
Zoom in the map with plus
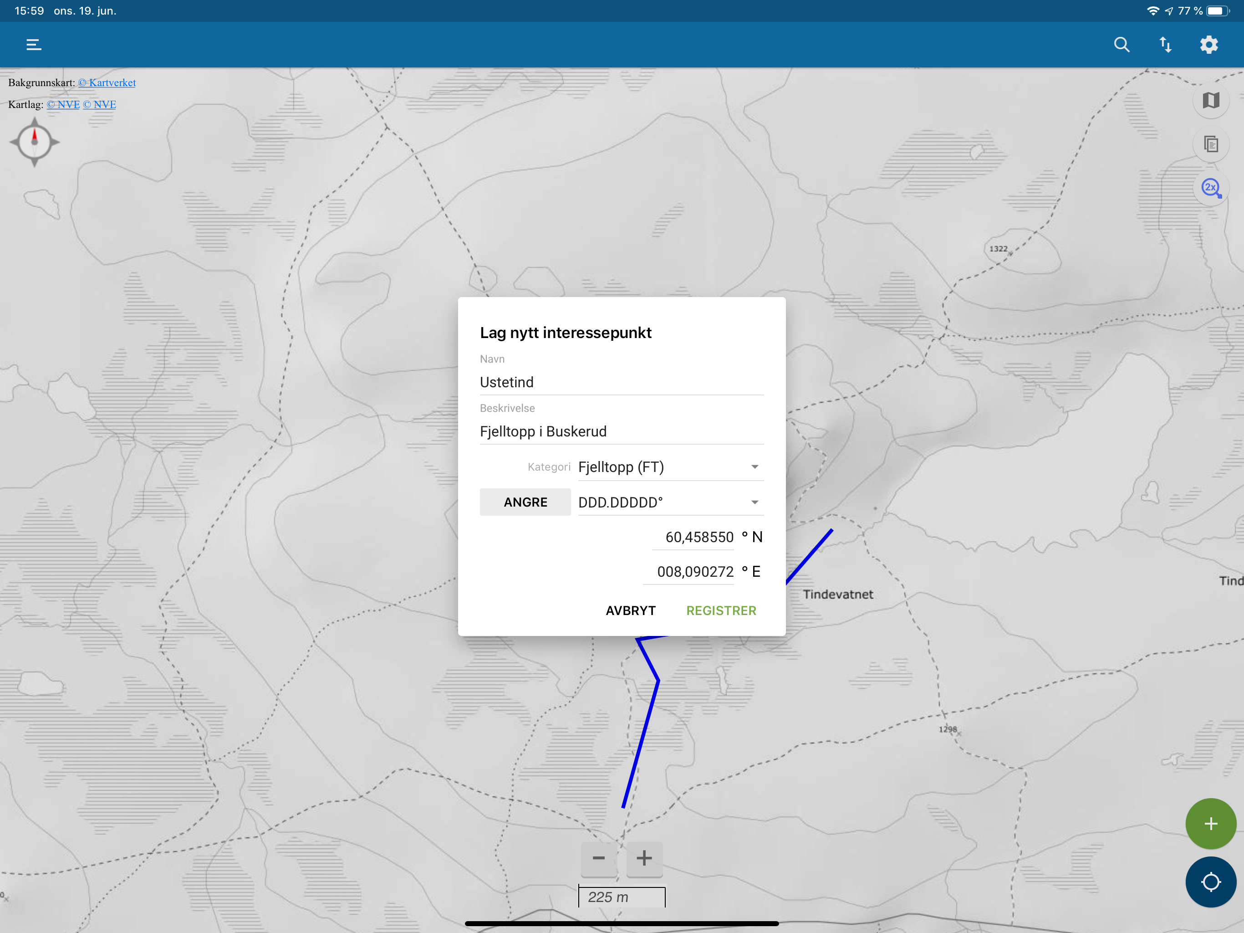(x=644, y=858)
